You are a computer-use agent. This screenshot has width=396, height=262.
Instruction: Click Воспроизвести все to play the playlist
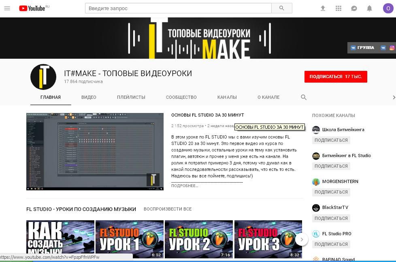click(x=168, y=209)
